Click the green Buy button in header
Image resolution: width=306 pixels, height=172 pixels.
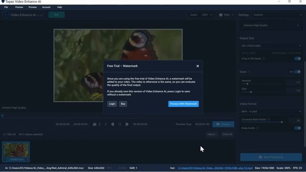click(x=56, y=15)
